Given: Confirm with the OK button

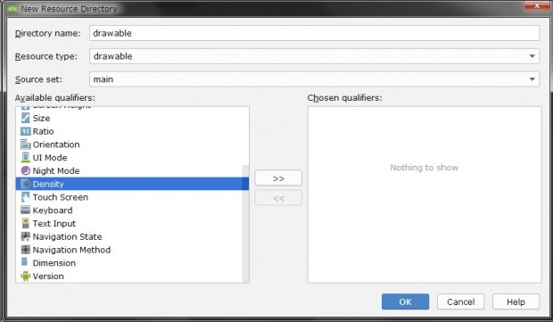Looking at the screenshot, I should (x=405, y=301).
